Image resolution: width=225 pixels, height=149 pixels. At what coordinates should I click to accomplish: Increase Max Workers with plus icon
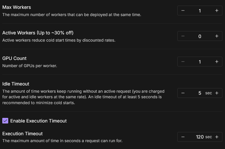coord(216,10)
